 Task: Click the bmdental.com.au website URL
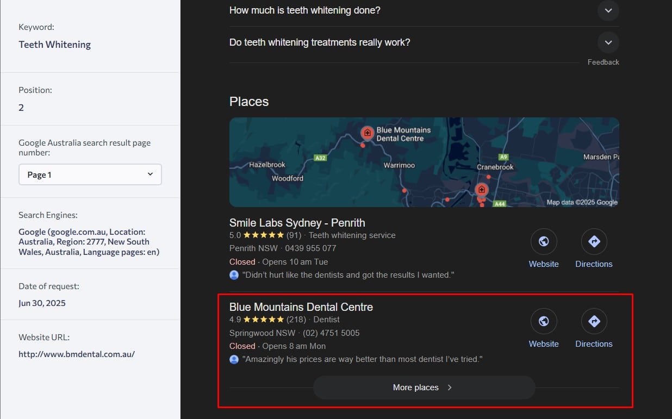tap(77, 354)
